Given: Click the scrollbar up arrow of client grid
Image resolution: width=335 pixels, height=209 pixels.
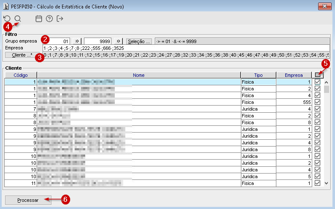Looking at the screenshot, I should tap(326, 82).
